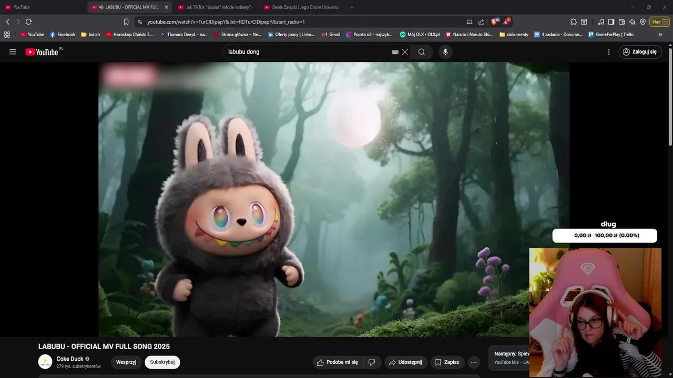Image resolution: width=673 pixels, height=378 pixels.
Task: Open more actions three-dot menu below video
Action: point(474,362)
